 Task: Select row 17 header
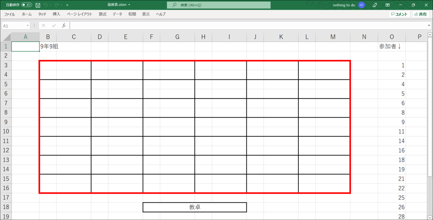pyautogui.click(x=5, y=198)
